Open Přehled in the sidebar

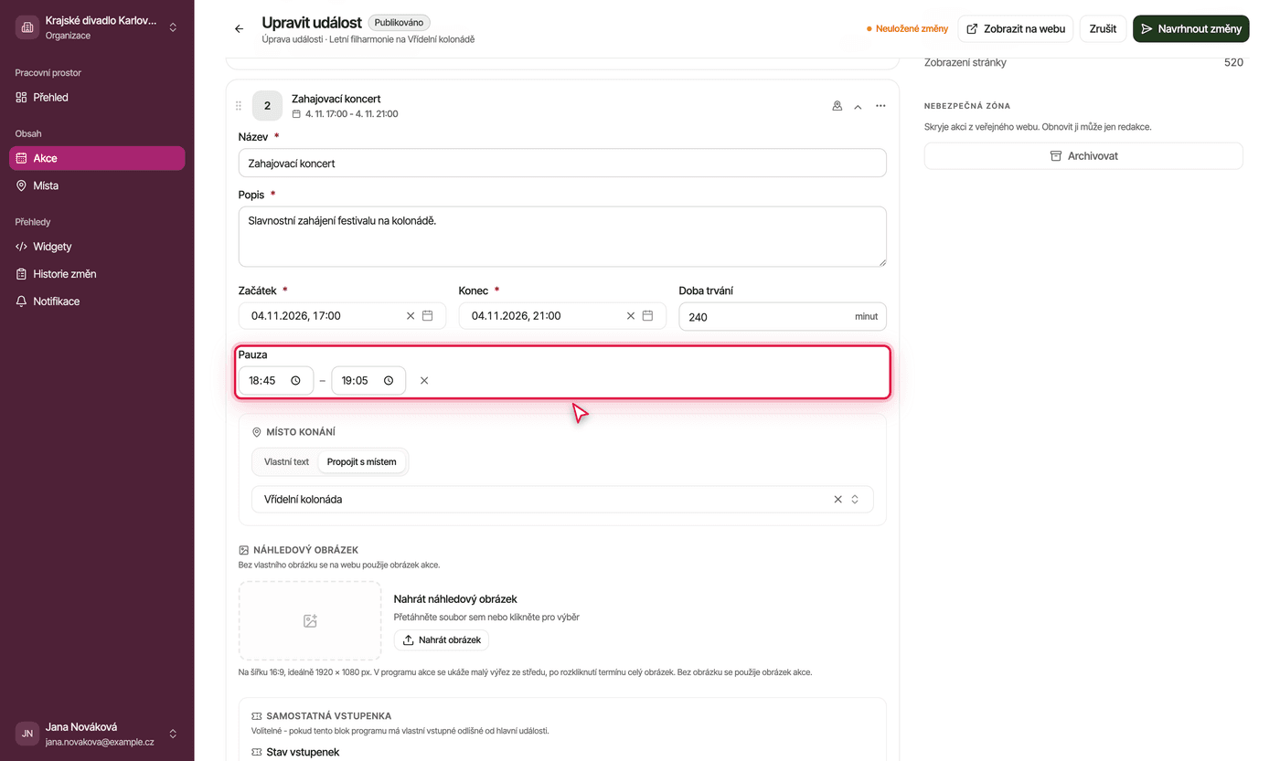(97, 98)
